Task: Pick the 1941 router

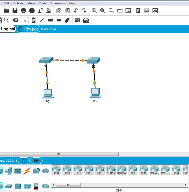Action: (x=78, y=170)
